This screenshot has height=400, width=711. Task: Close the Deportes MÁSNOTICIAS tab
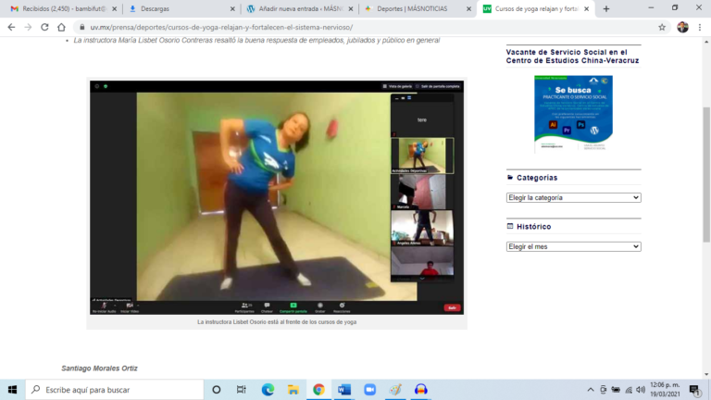point(468,8)
